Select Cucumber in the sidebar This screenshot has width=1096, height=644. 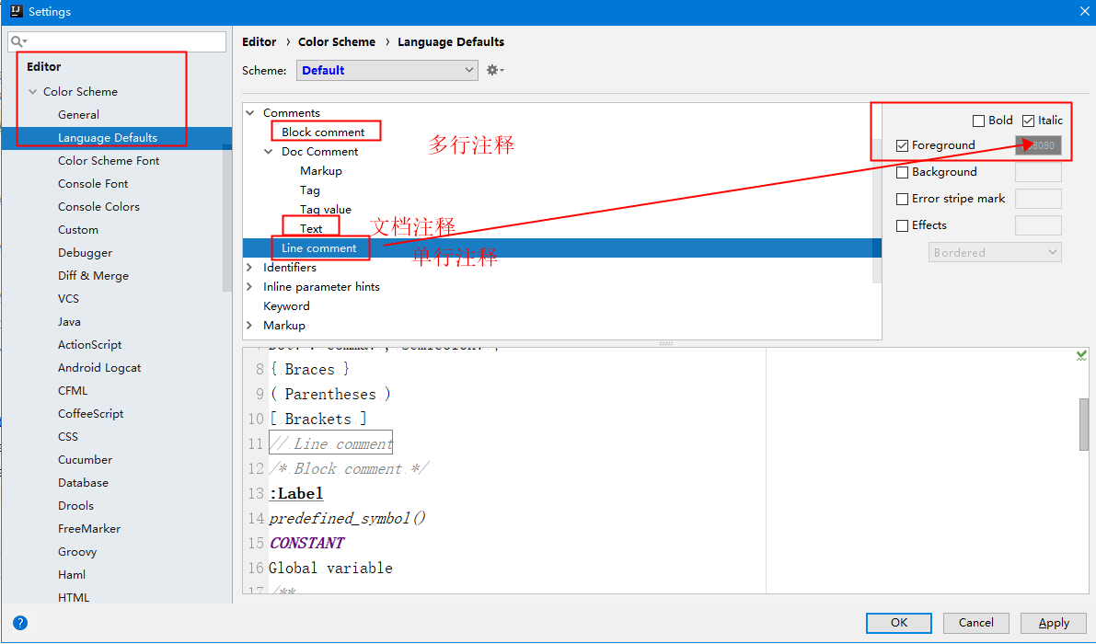pos(85,460)
